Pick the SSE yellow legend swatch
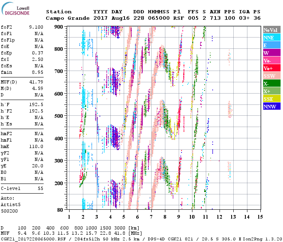The height and width of the screenshot is (242, 283). click(270, 99)
